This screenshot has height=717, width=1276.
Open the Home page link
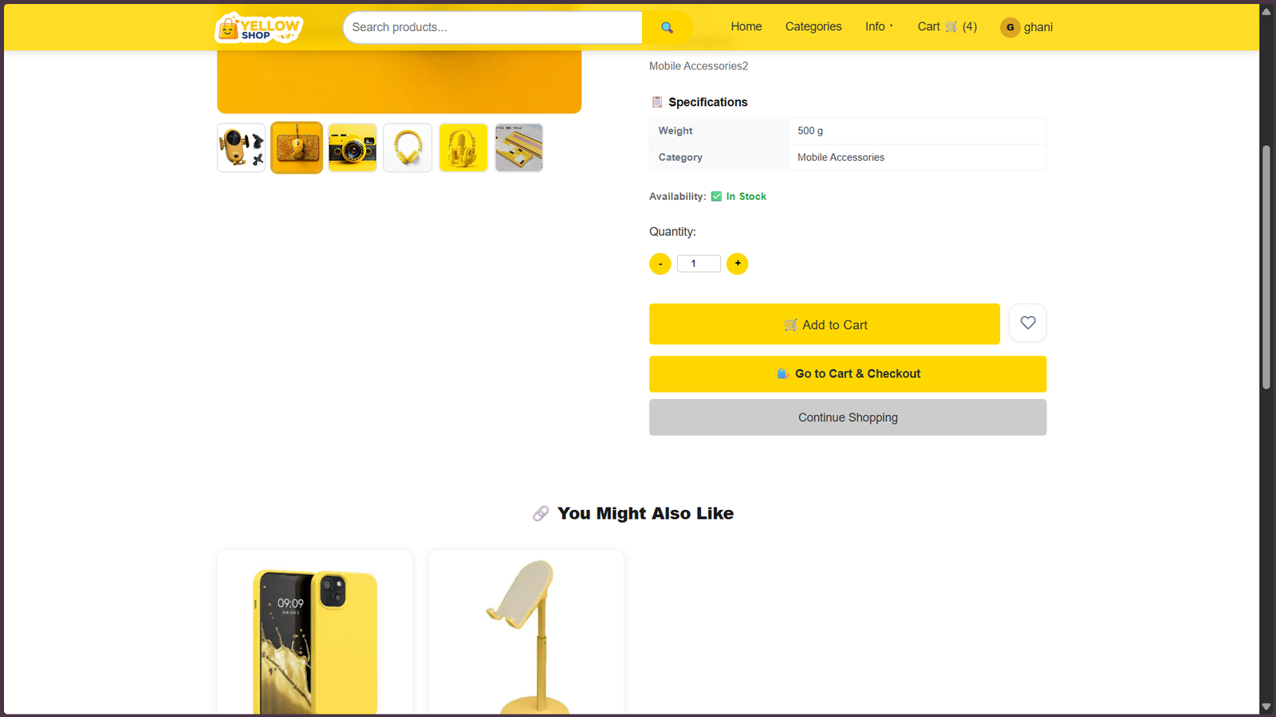[746, 27]
